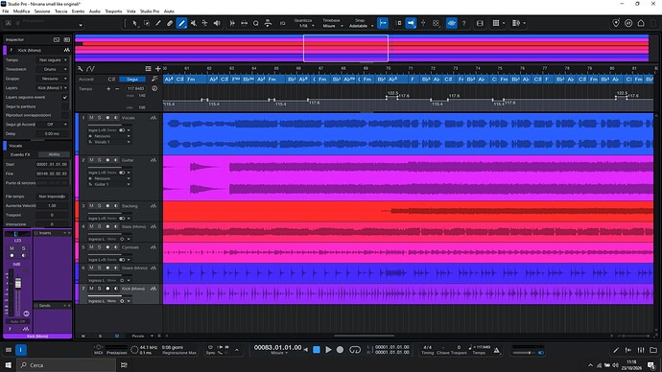Click the wrench track settings icon

tap(81, 68)
